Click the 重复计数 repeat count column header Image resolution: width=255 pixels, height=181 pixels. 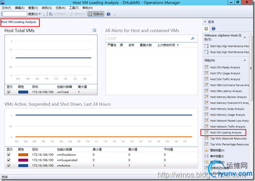point(146,45)
